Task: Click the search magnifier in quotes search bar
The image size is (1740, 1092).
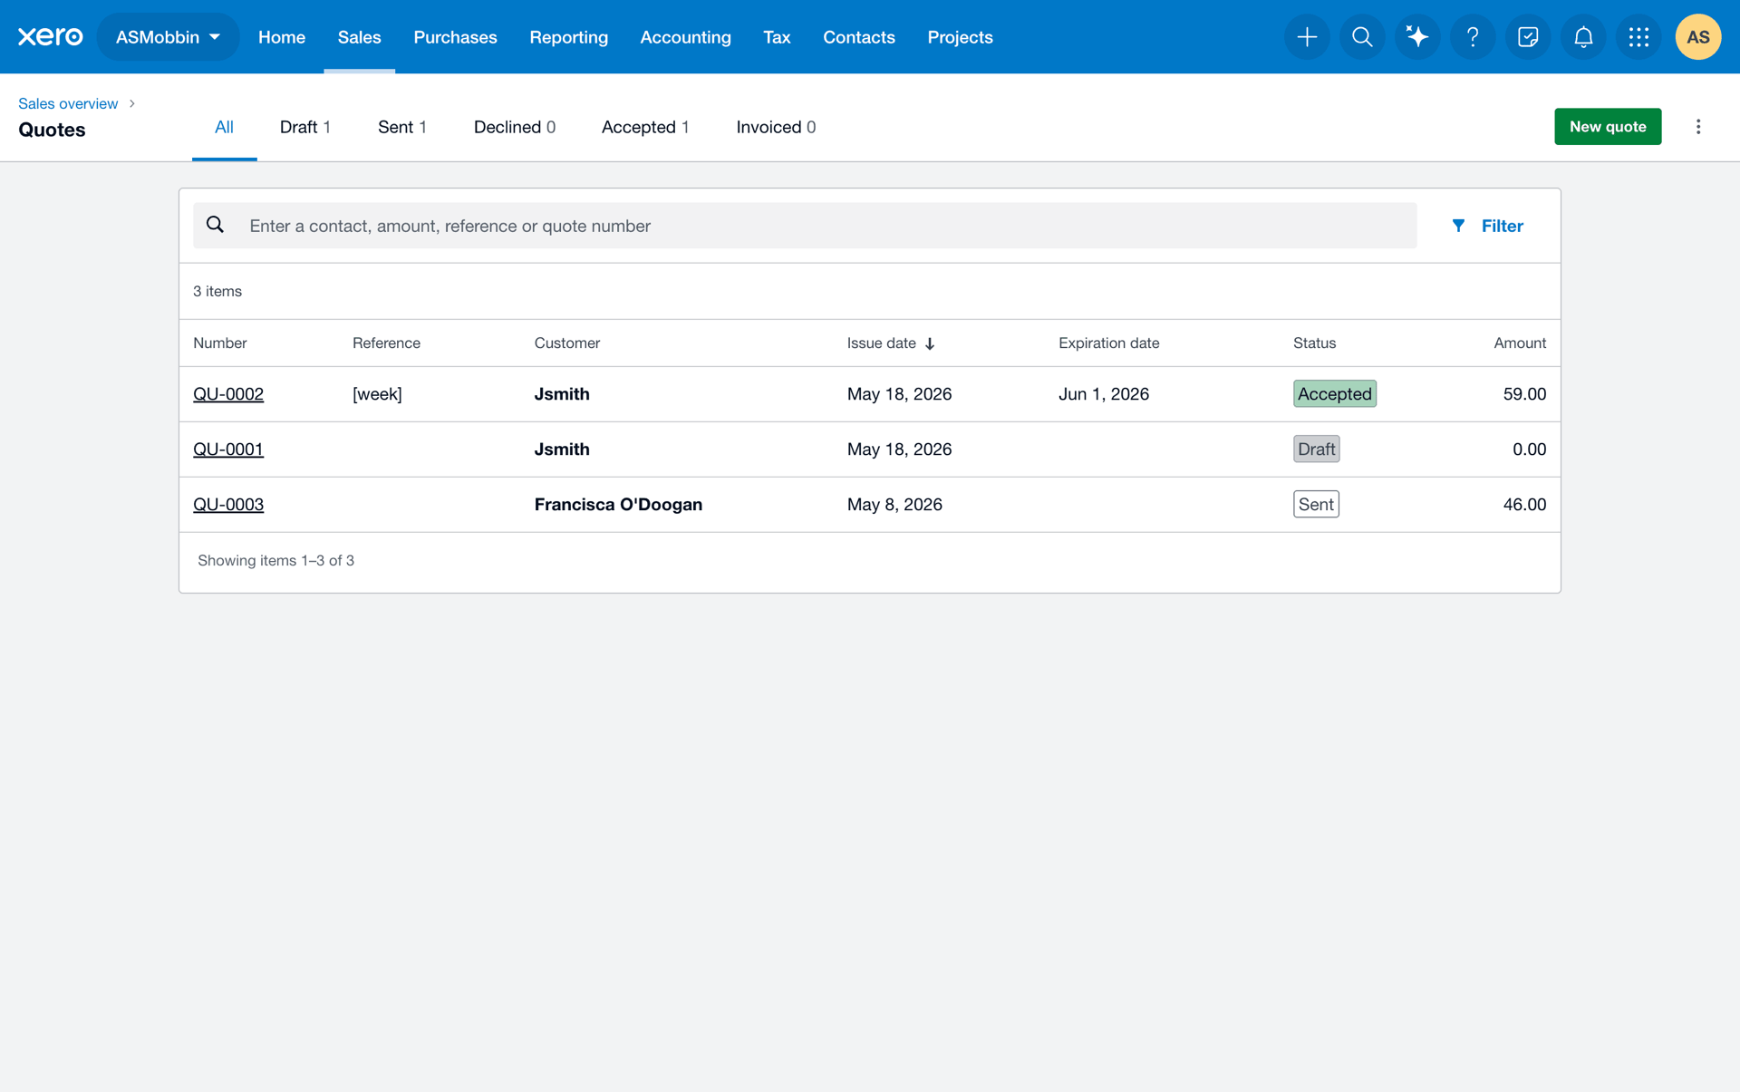Action: 215,225
